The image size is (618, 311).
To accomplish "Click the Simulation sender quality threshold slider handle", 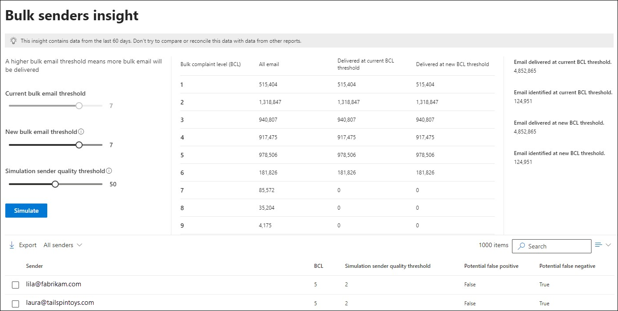I will (55, 184).
